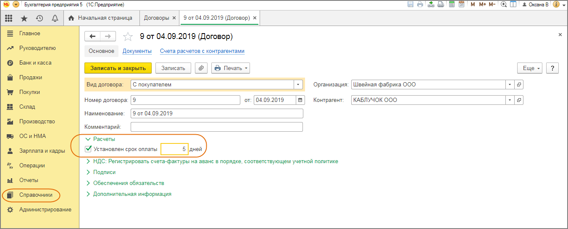Open the Печать dropdown menu
Image resolution: width=568 pixels, height=229 pixels.
point(231,68)
